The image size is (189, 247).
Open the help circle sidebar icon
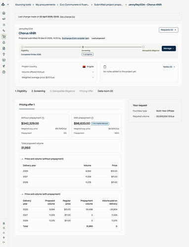click(4, 72)
